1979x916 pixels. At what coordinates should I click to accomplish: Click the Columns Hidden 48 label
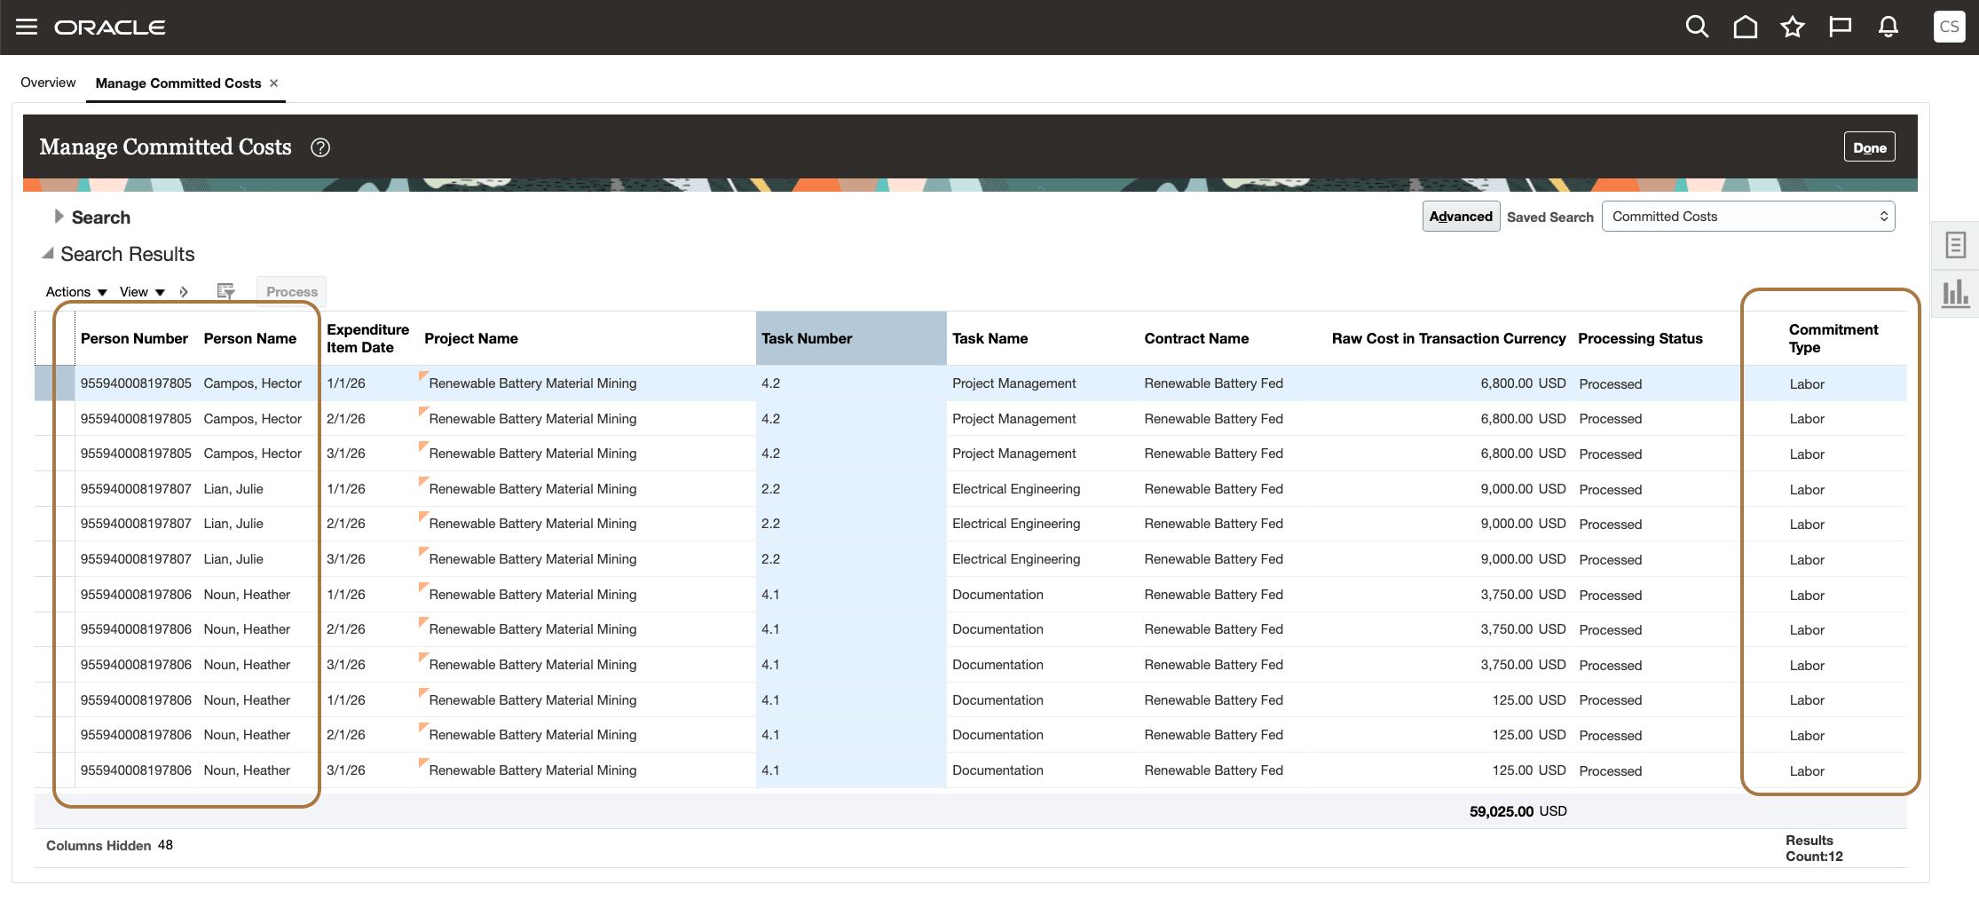[x=109, y=846]
